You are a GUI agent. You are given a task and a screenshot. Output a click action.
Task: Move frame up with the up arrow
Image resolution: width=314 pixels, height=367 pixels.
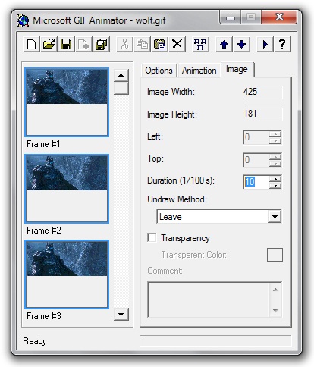(x=224, y=45)
